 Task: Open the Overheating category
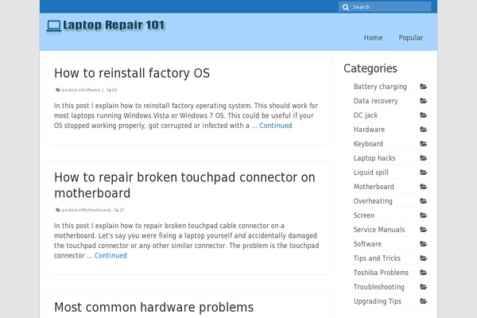pos(373,201)
